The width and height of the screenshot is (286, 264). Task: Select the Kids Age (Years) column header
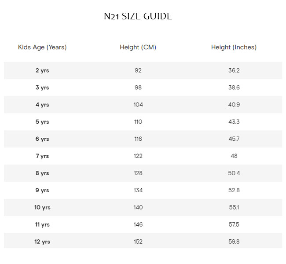pos(42,47)
